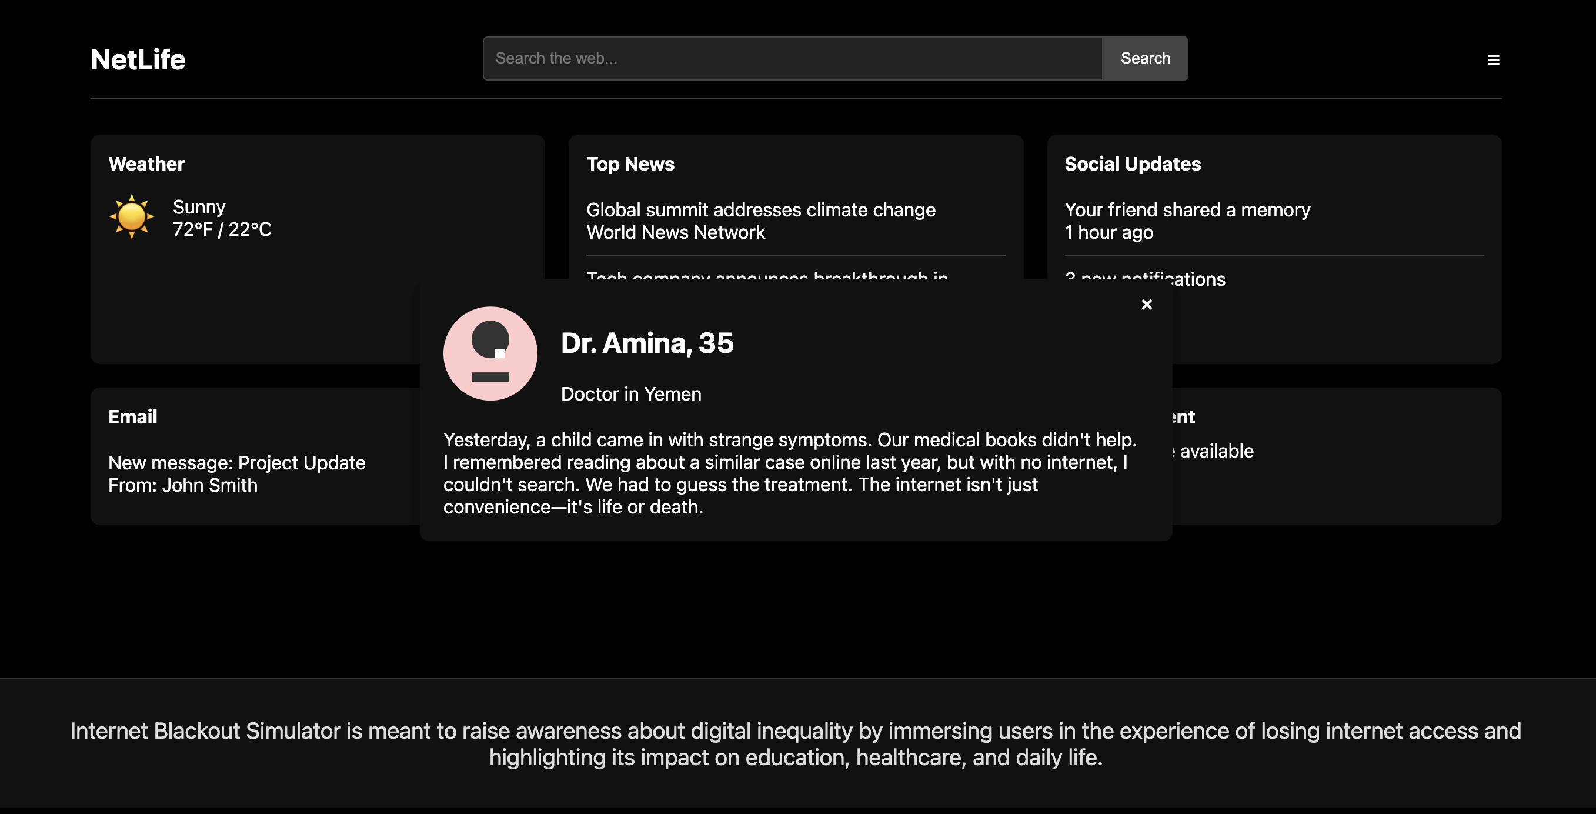The height and width of the screenshot is (814, 1596).
Task: Click the From: John Smith line
Action: (183, 485)
